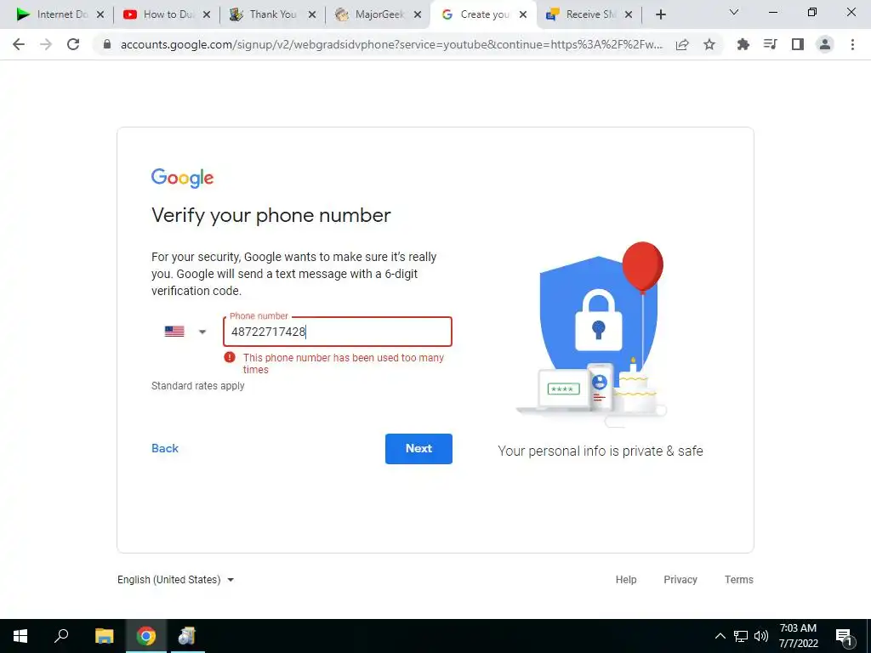The image size is (871, 653).
Task: Show the tab search chevron menu
Action: (734, 12)
